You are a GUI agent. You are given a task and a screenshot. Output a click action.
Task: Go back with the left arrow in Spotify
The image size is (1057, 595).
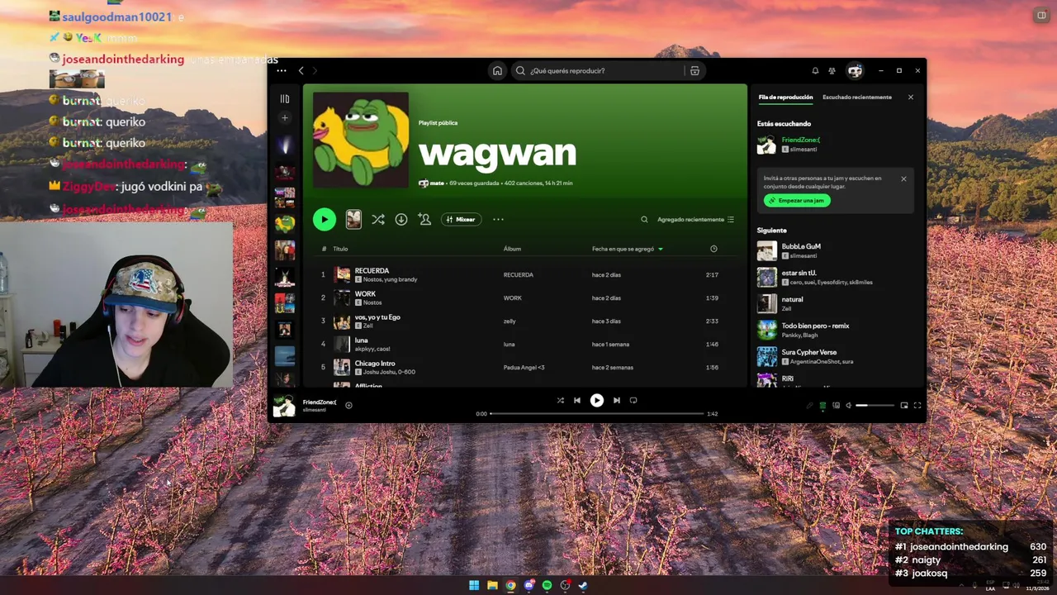301,71
